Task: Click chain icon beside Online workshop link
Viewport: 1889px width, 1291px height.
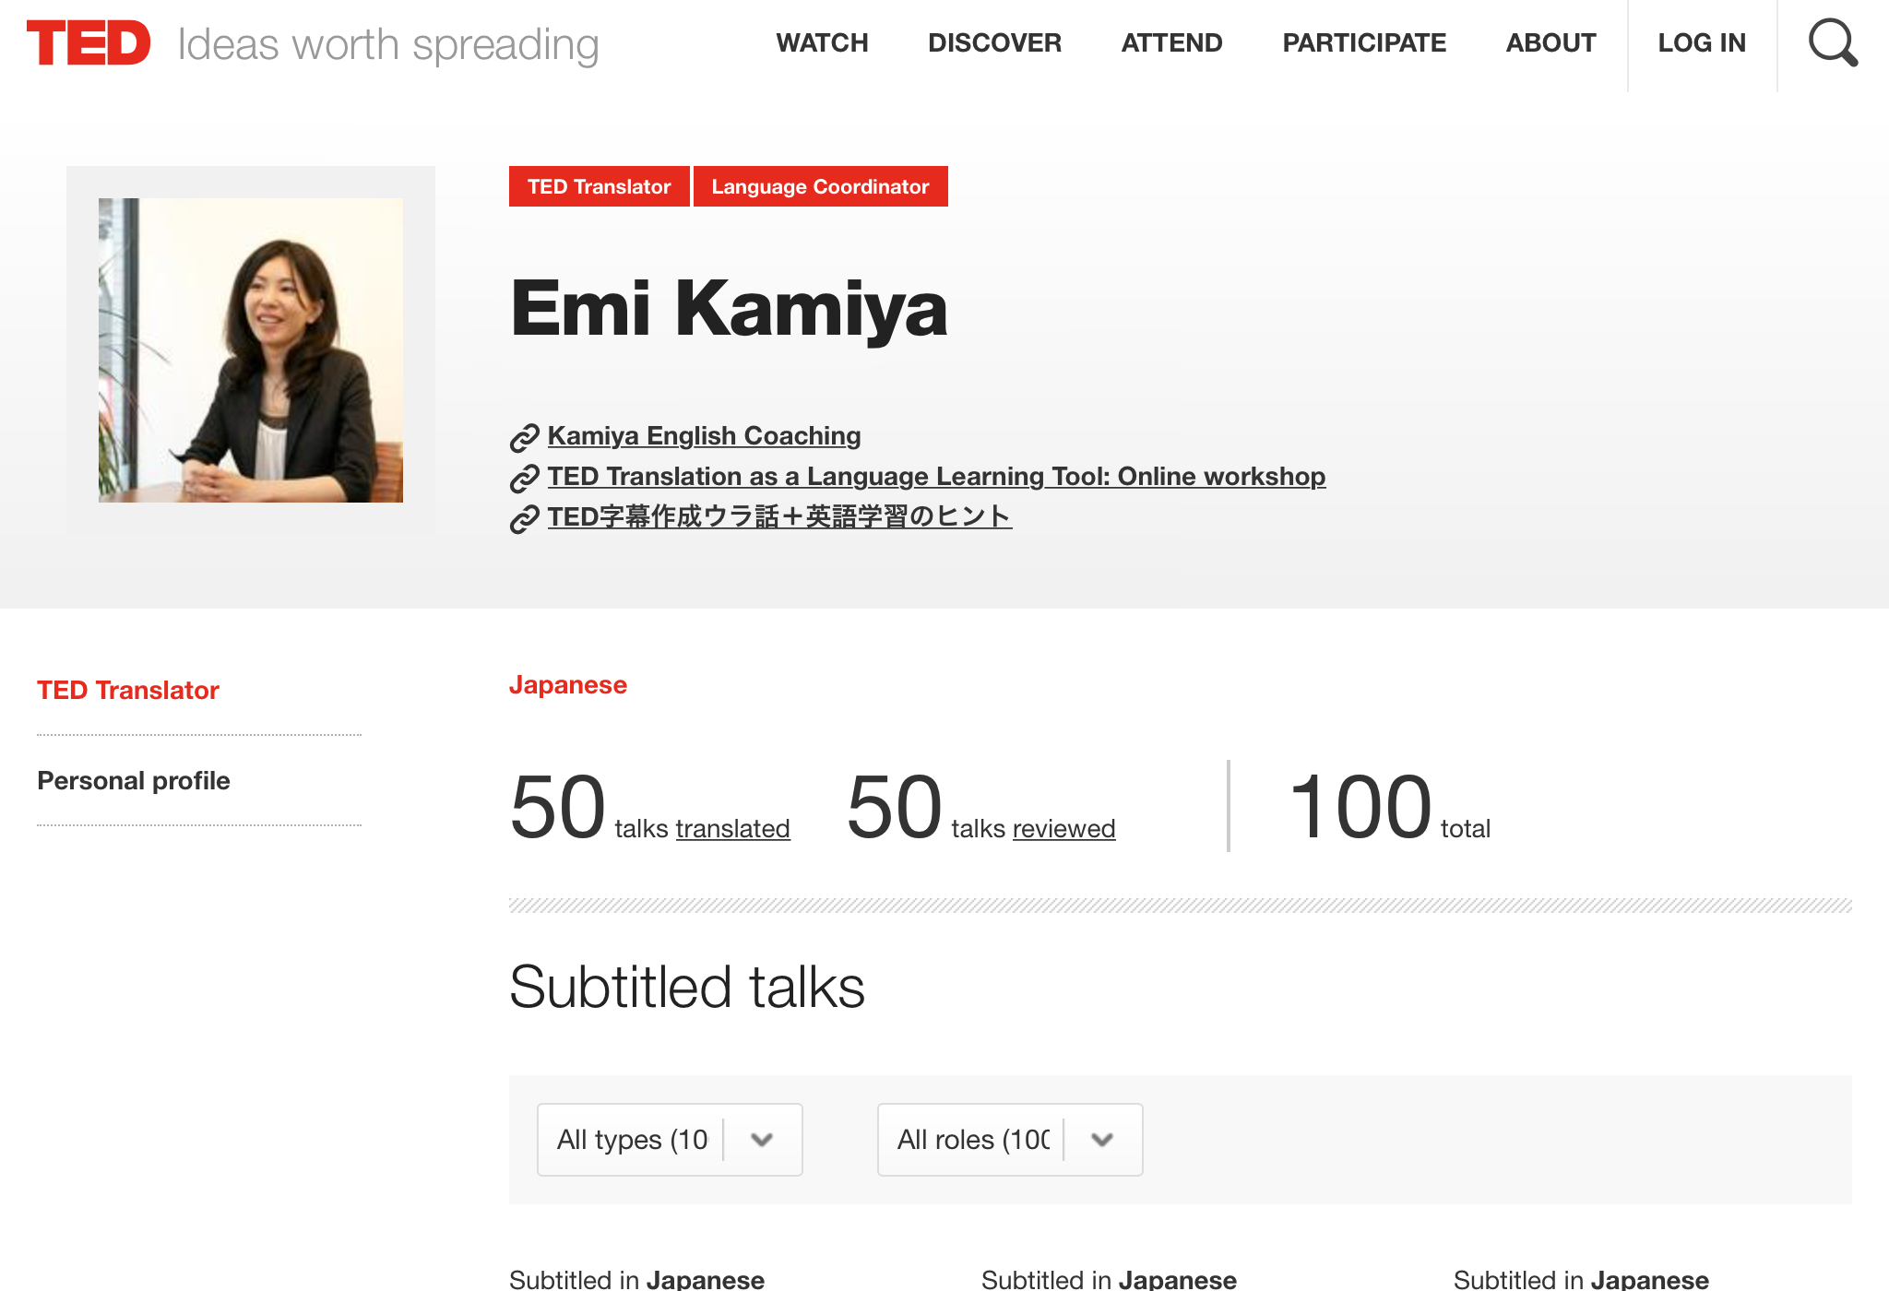Action: point(524,478)
